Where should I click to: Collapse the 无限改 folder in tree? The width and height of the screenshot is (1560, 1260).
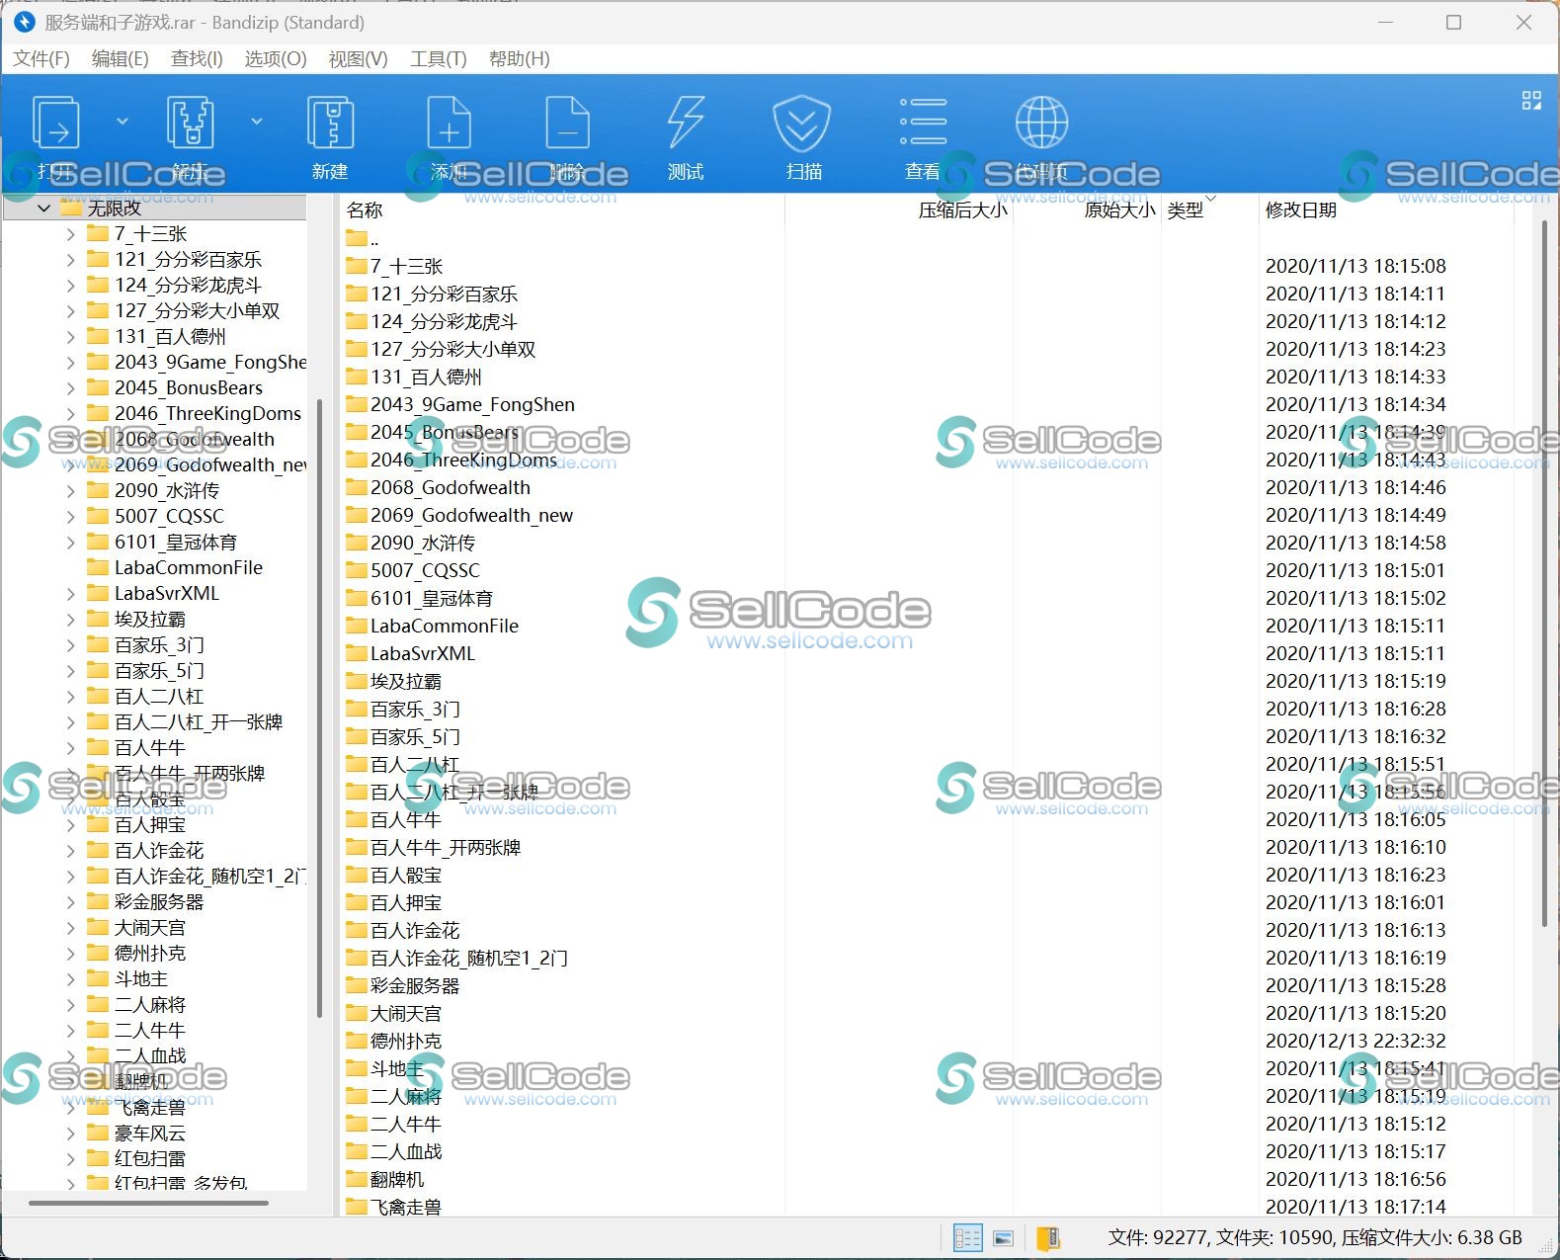(43, 209)
